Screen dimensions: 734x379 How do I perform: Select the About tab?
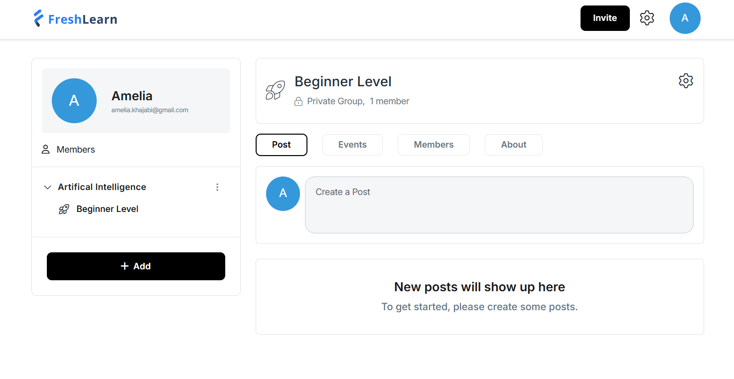tap(513, 145)
